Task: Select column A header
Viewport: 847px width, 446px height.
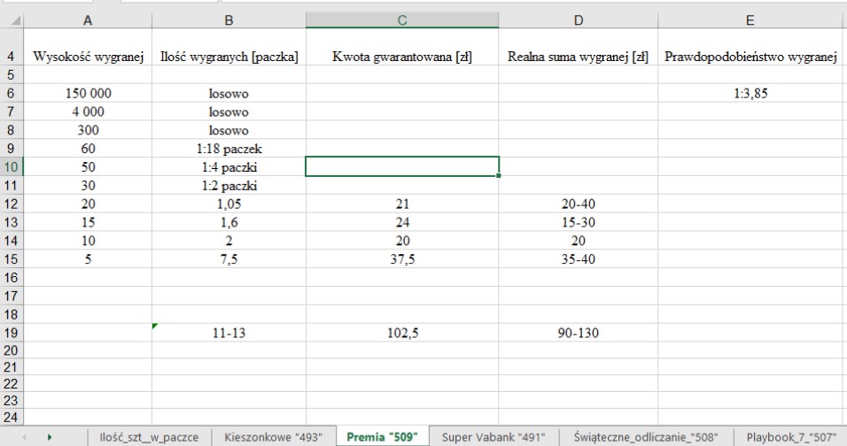Action: (x=87, y=20)
